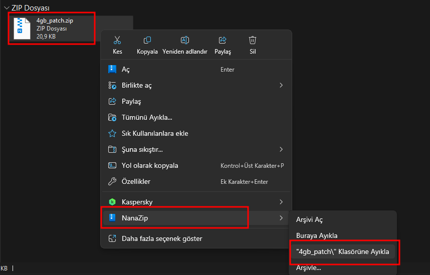Expand the Kaspersky submenu arrow
The width and height of the screenshot is (430, 275).
coord(281,202)
